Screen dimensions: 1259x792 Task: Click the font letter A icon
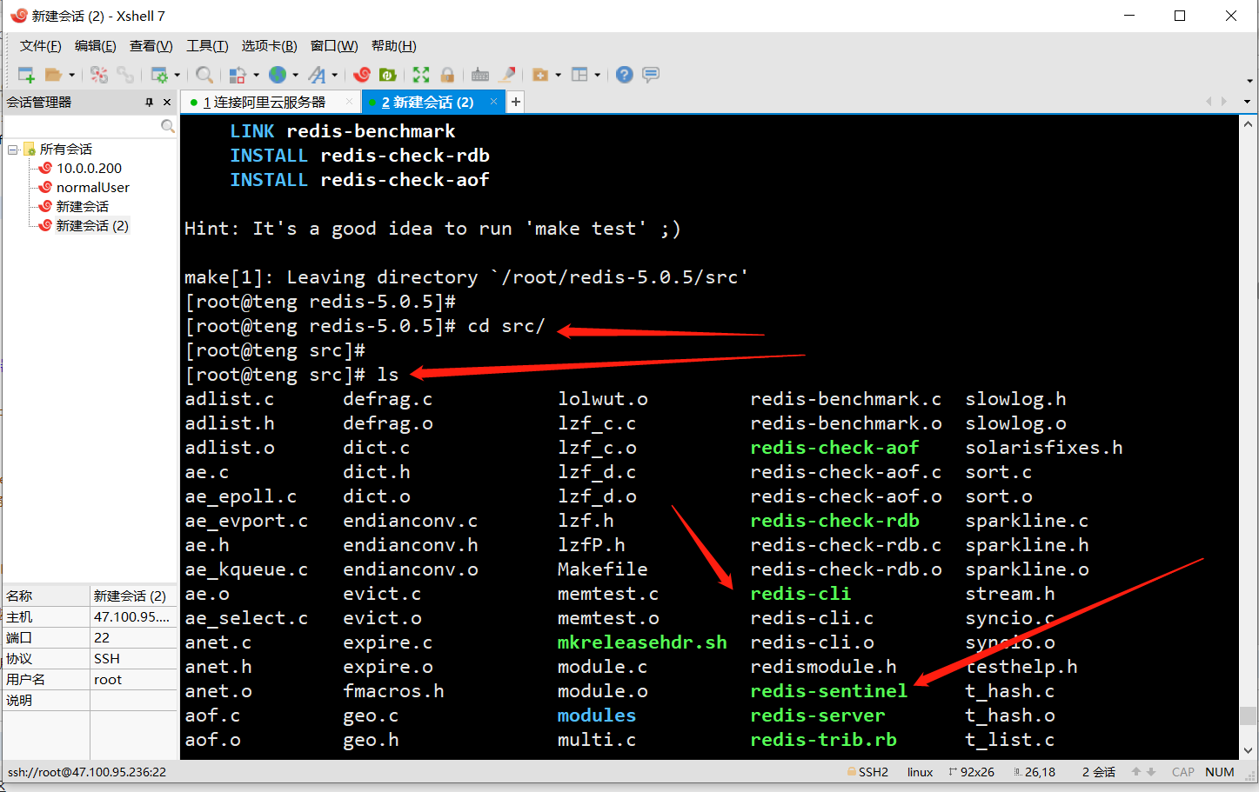(318, 75)
